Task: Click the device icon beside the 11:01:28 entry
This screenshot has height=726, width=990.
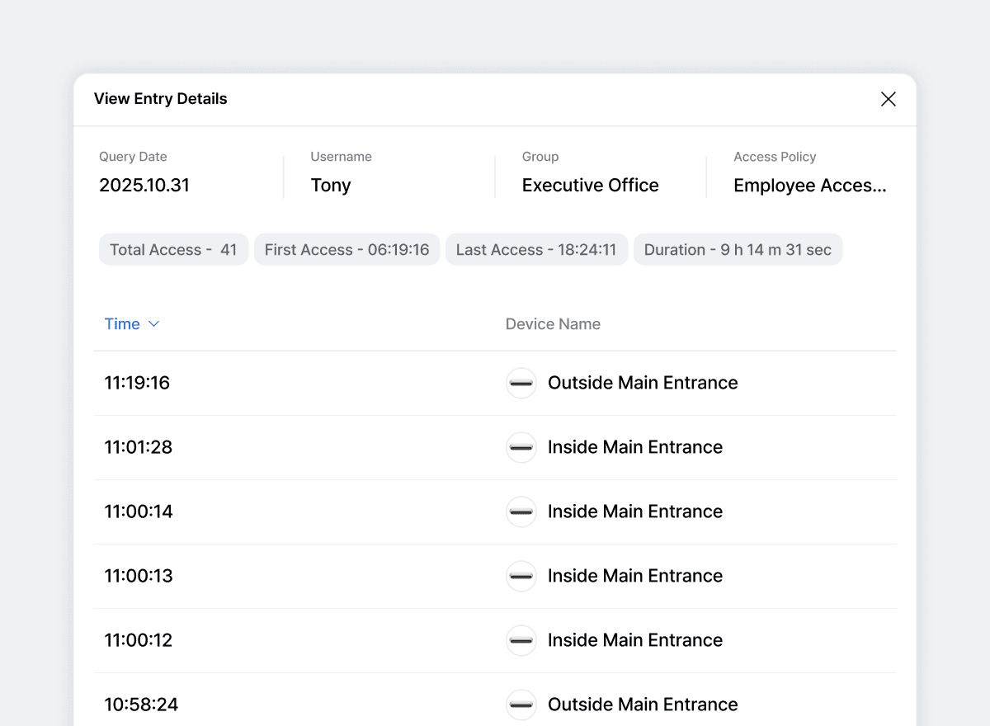Action: (x=521, y=447)
